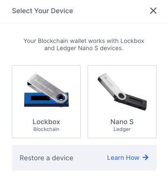Click the wallet compatibility description text
This screenshot has width=168, height=179.
84,45
